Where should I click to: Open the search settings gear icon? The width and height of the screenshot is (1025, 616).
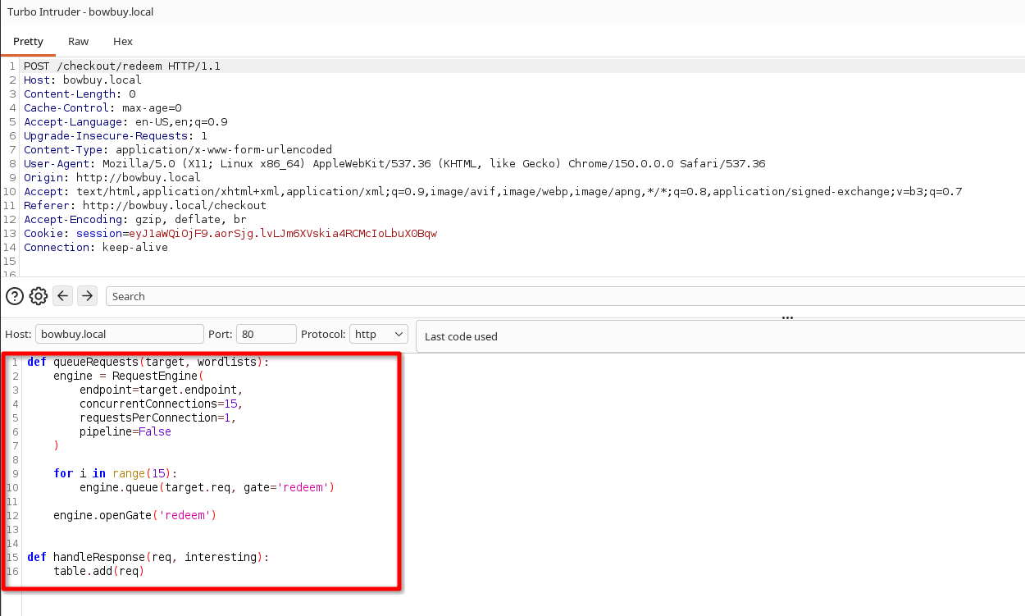39,296
